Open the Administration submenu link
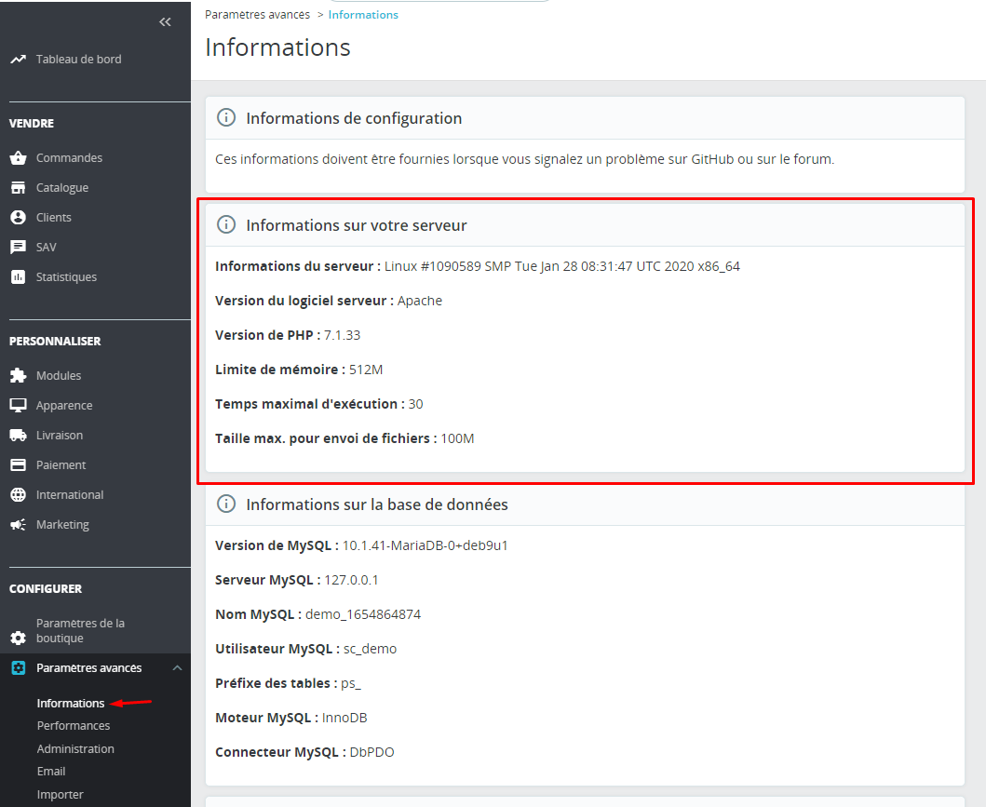This screenshot has width=986, height=807. [75, 749]
